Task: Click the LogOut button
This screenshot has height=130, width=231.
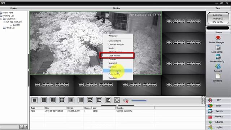Action: 218,127
